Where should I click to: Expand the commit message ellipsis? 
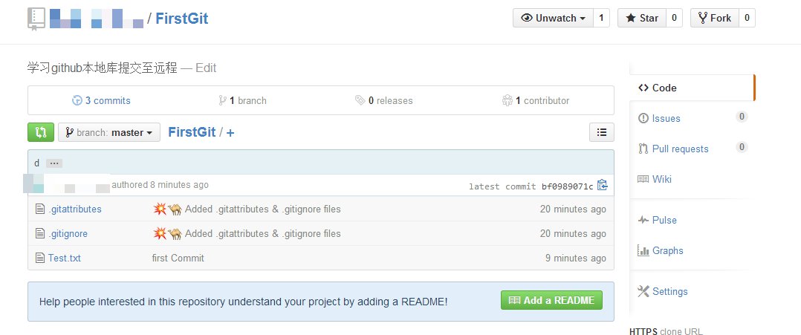coord(54,163)
